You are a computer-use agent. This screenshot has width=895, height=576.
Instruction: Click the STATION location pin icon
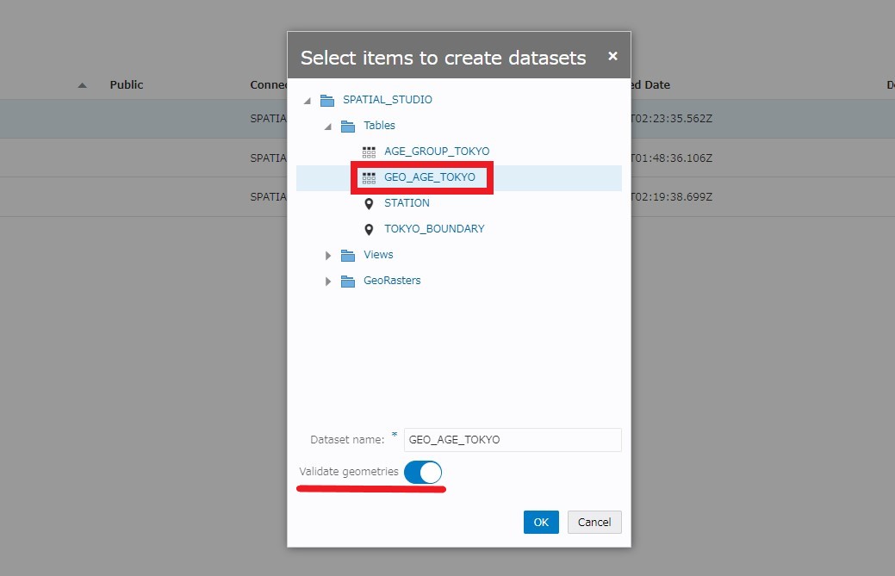[369, 203]
